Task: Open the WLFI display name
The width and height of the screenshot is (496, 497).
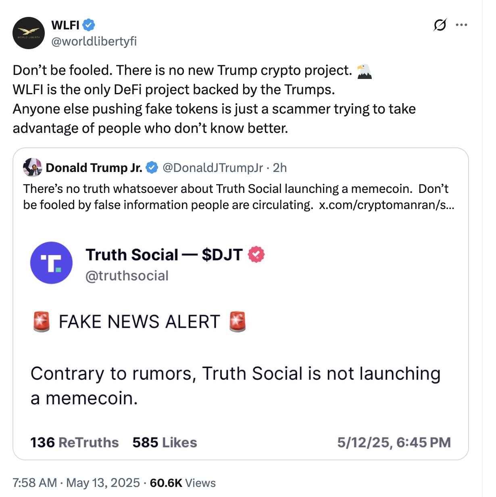Action: pyautogui.click(x=65, y=25)
